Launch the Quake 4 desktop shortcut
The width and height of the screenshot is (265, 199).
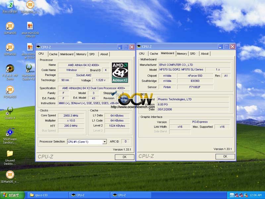pyautogui.click(x=10, y=113)
